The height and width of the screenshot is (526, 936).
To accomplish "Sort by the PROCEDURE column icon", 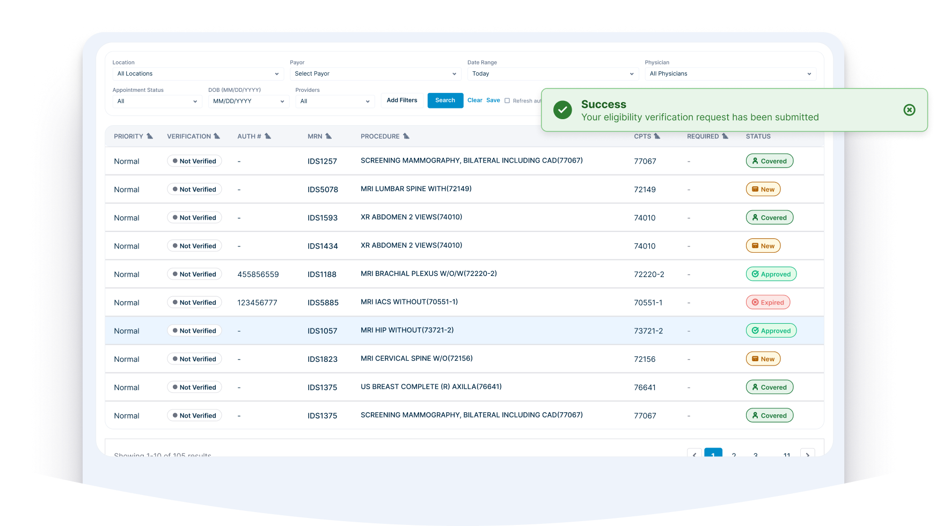I will point(406,136).
